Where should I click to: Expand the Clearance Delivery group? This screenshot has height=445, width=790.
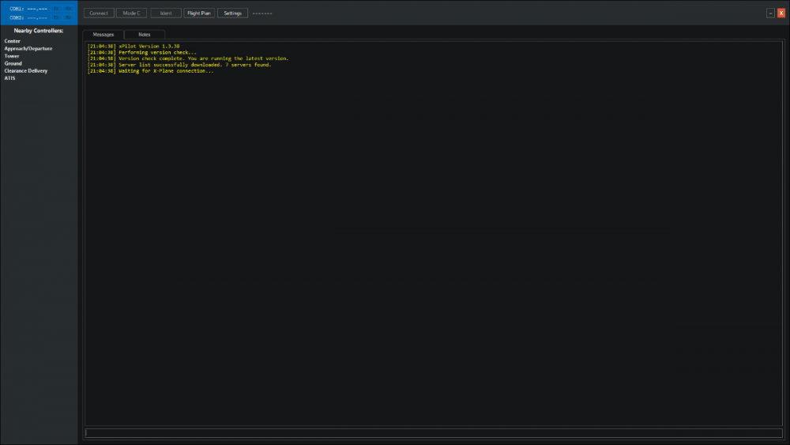coord(26,70)
